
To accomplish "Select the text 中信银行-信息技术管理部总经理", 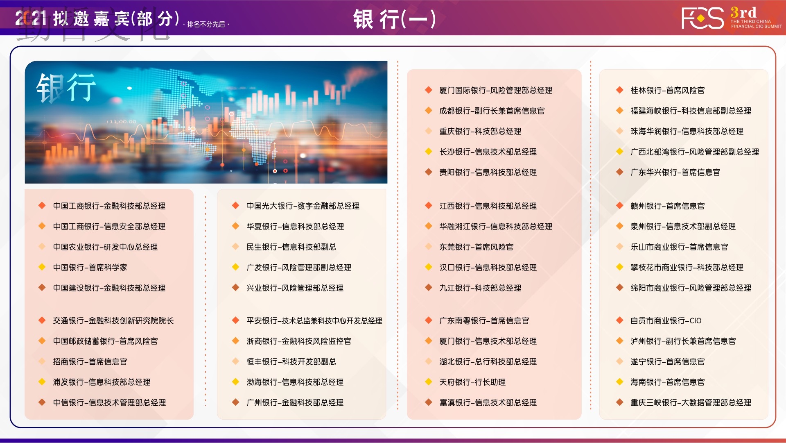I will [x=109, y=402].
